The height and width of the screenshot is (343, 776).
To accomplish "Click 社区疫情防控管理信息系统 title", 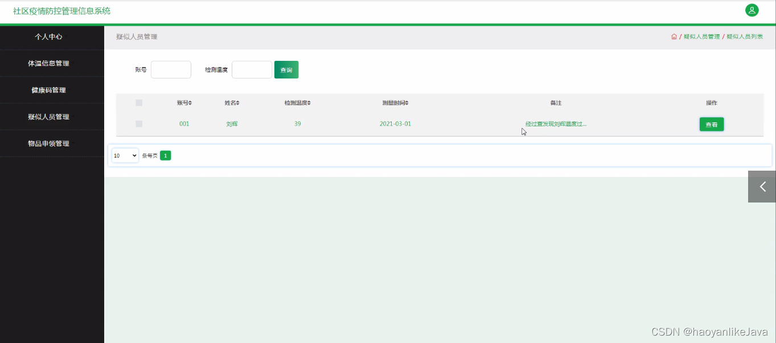I will [62, 11].
